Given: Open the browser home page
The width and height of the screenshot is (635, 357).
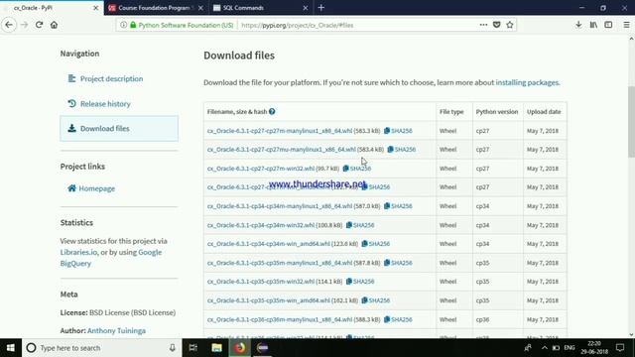Looking at the screenshot, I should (54, 25).
